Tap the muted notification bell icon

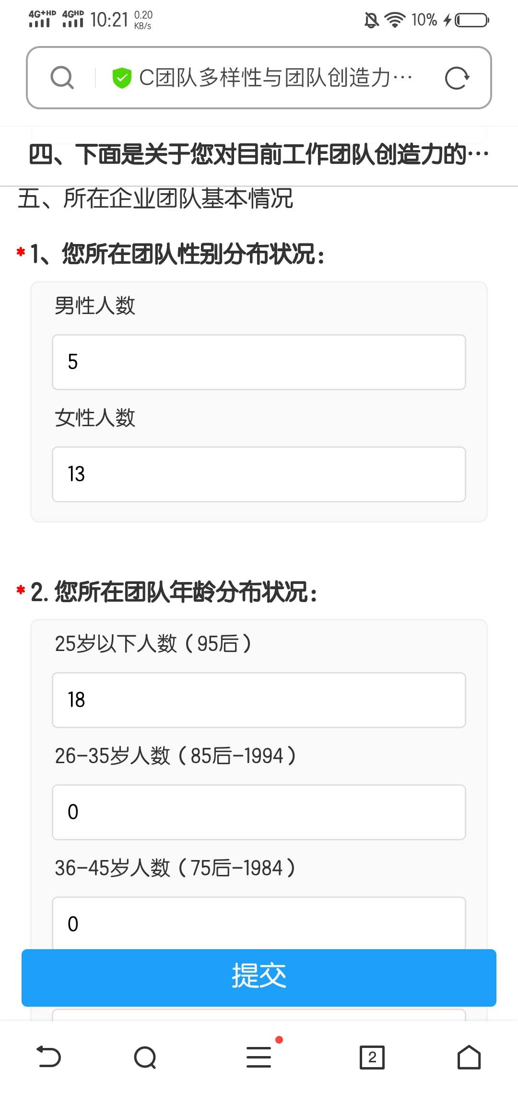(371, 20)
